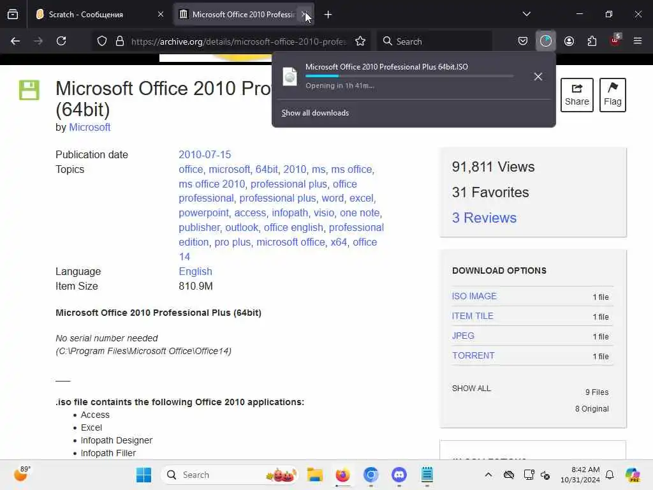The image size is (653, 490).
Task: Select the Microsoft Office 2010 tab
Action: click(238, 15)
